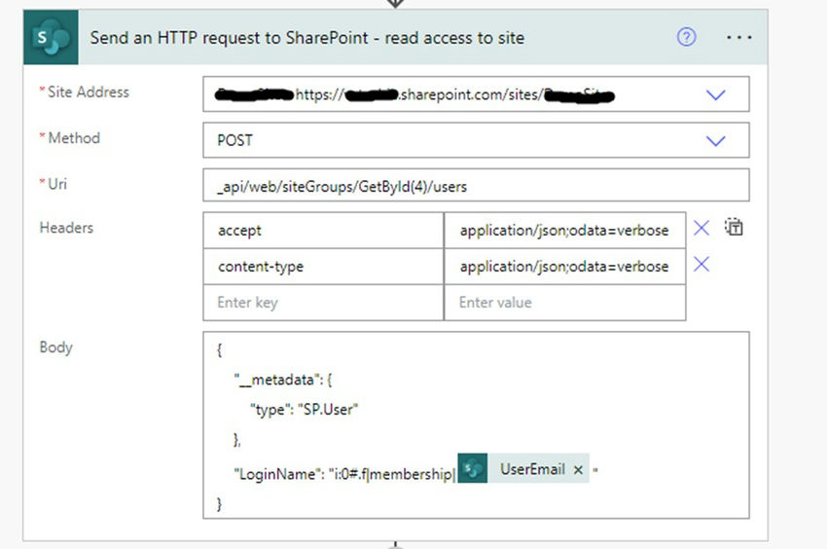Click the UserEmail token in the Body
The height and width of the screenshot is (549, 827).
click(x=523, y=468)
